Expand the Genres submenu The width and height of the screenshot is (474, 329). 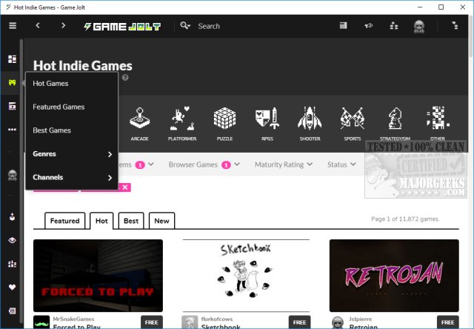point(72,154)
